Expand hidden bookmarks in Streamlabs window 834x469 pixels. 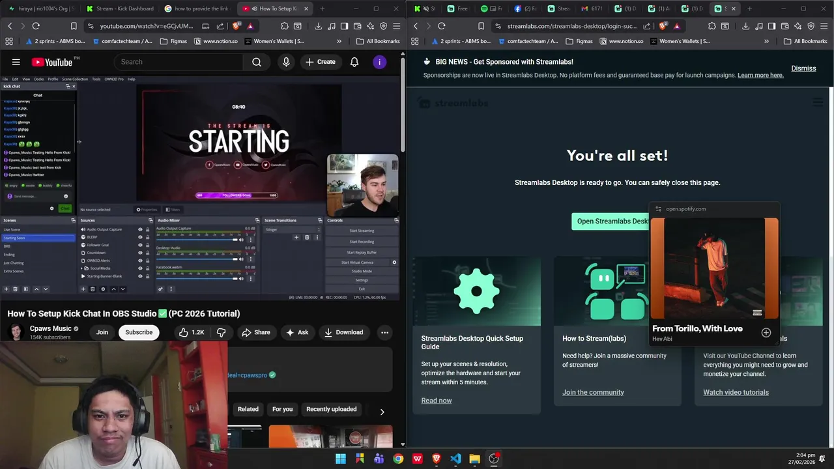point(766,41)
